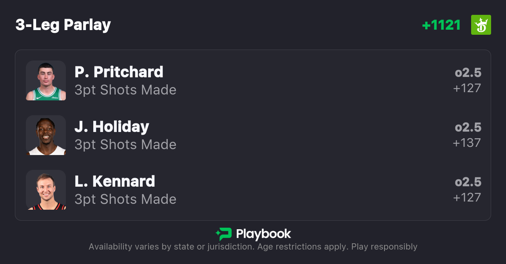Click the o2.5 line for Pritchard
506x264 pixels.
(468, 73)
